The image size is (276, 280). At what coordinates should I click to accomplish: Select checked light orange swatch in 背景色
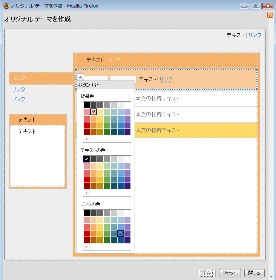pyautogui.click(x=94, y=112)
